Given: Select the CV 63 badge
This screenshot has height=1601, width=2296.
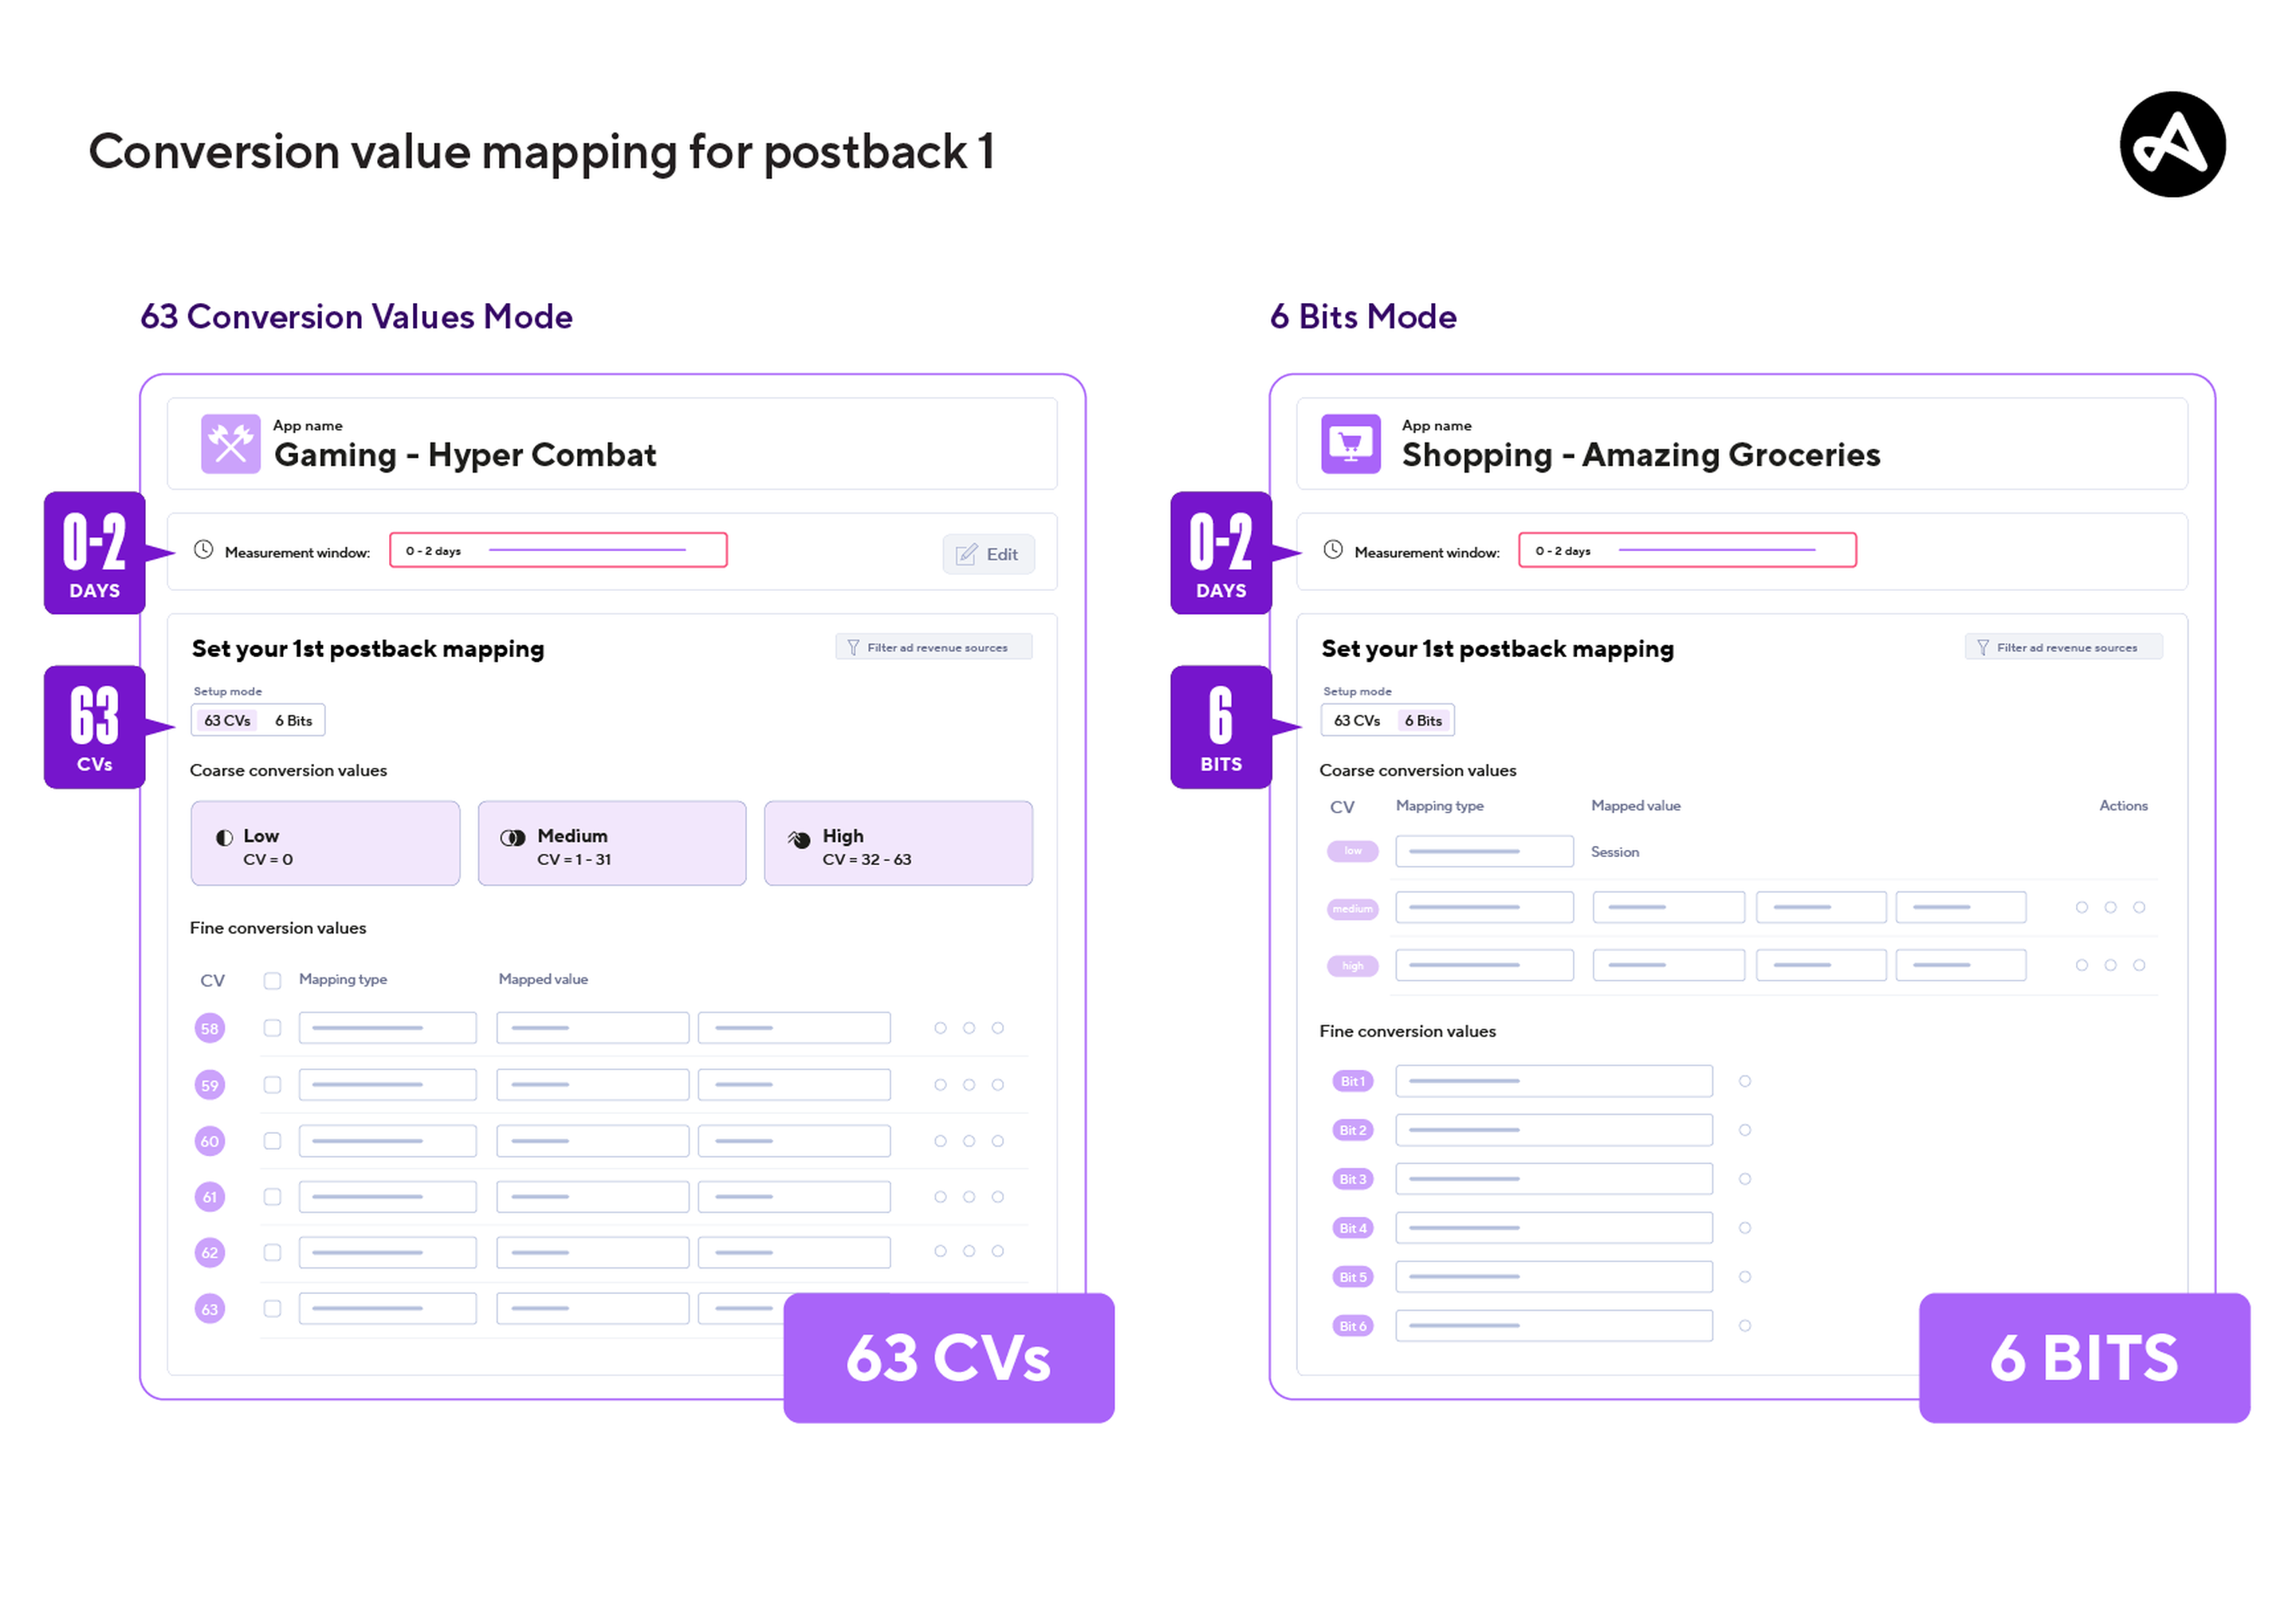Looking at the screenshot, I should click(209, 1308).
